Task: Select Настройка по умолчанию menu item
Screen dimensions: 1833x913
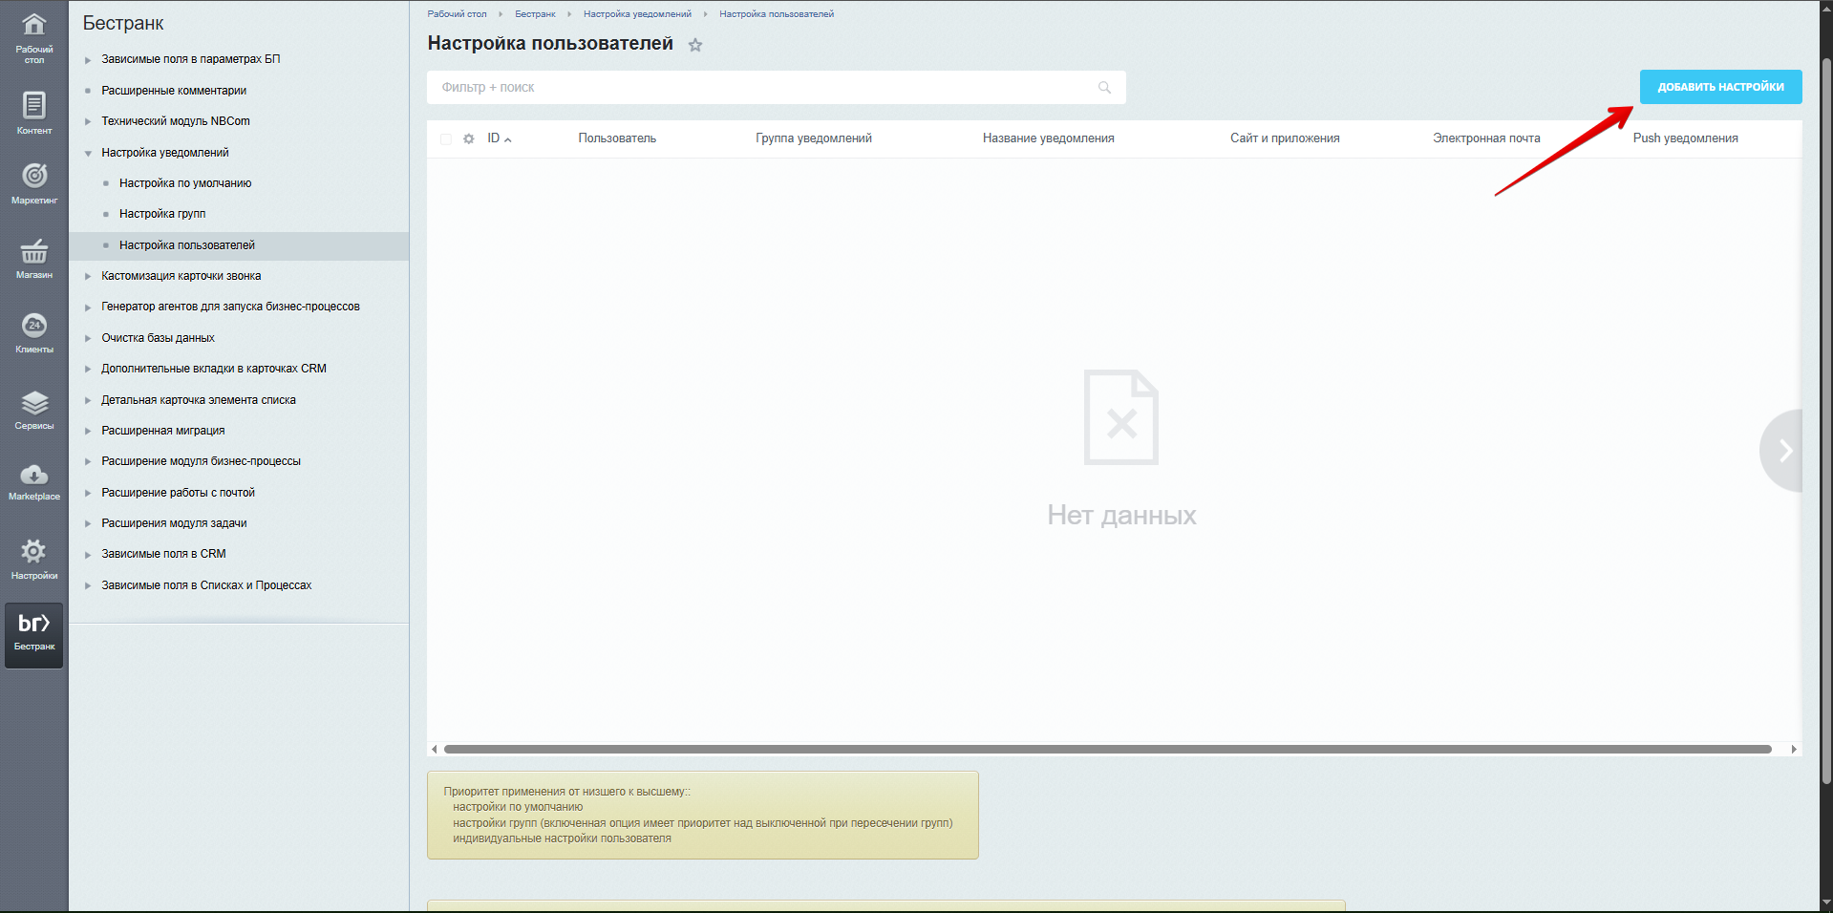Action: point(185,183)
